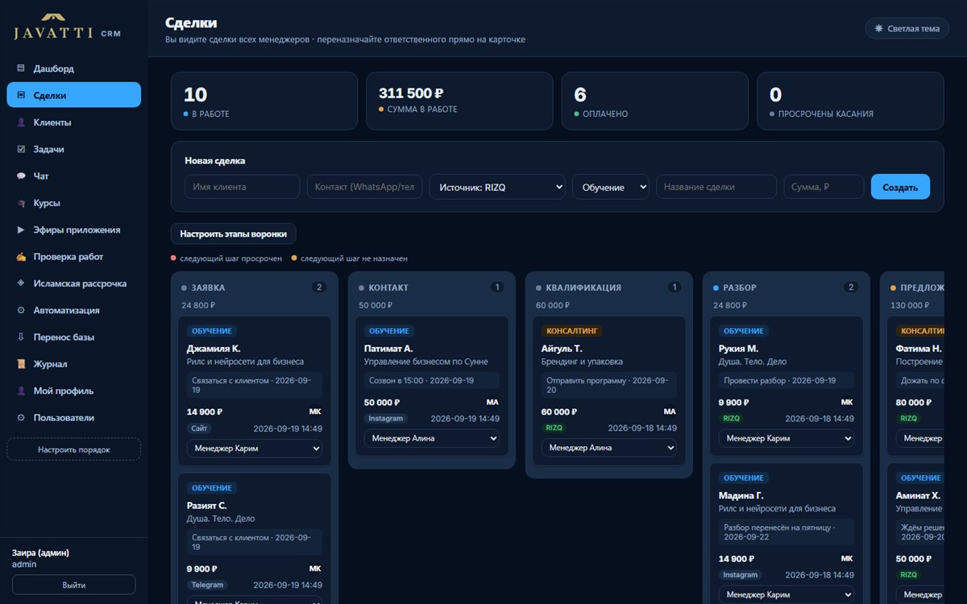Click the Сайт source tag on Джамиля К.
967x604 pixels.
point(197,428)
